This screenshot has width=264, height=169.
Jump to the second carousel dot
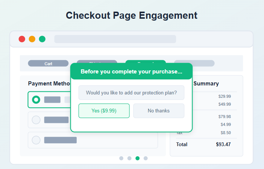[x=129, y=158]
